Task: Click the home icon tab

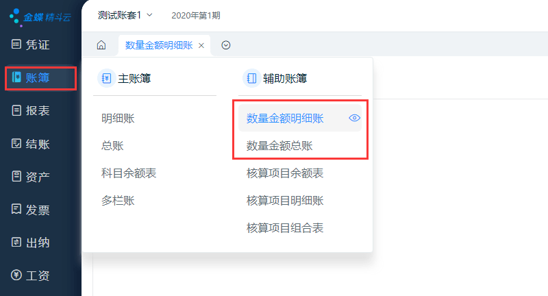Action: (x=101, y=45)
